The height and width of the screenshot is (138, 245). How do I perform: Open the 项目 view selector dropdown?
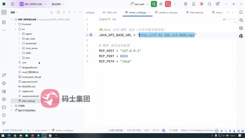[14, 12]
